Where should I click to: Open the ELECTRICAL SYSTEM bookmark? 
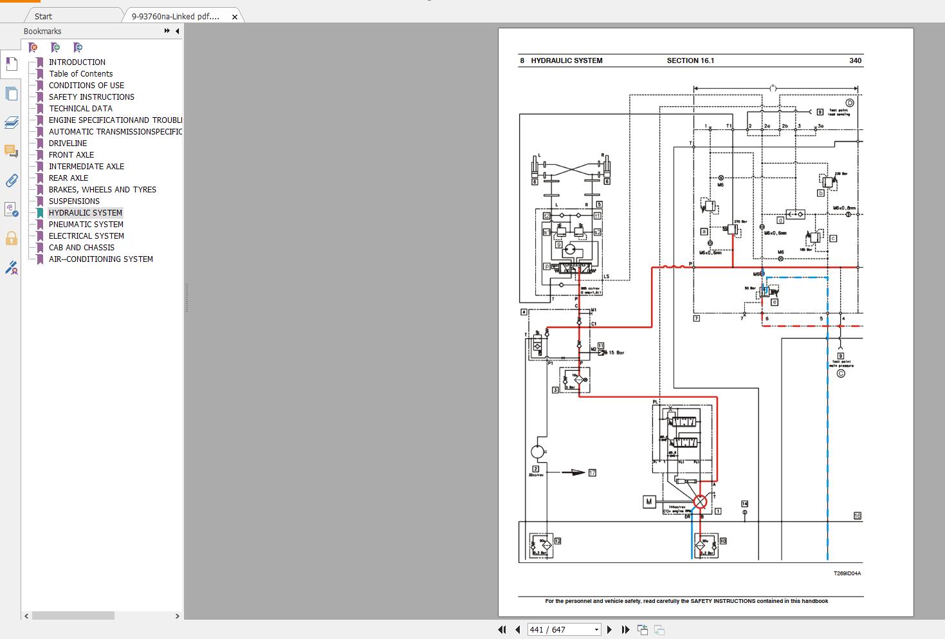[x=86, y=236]
